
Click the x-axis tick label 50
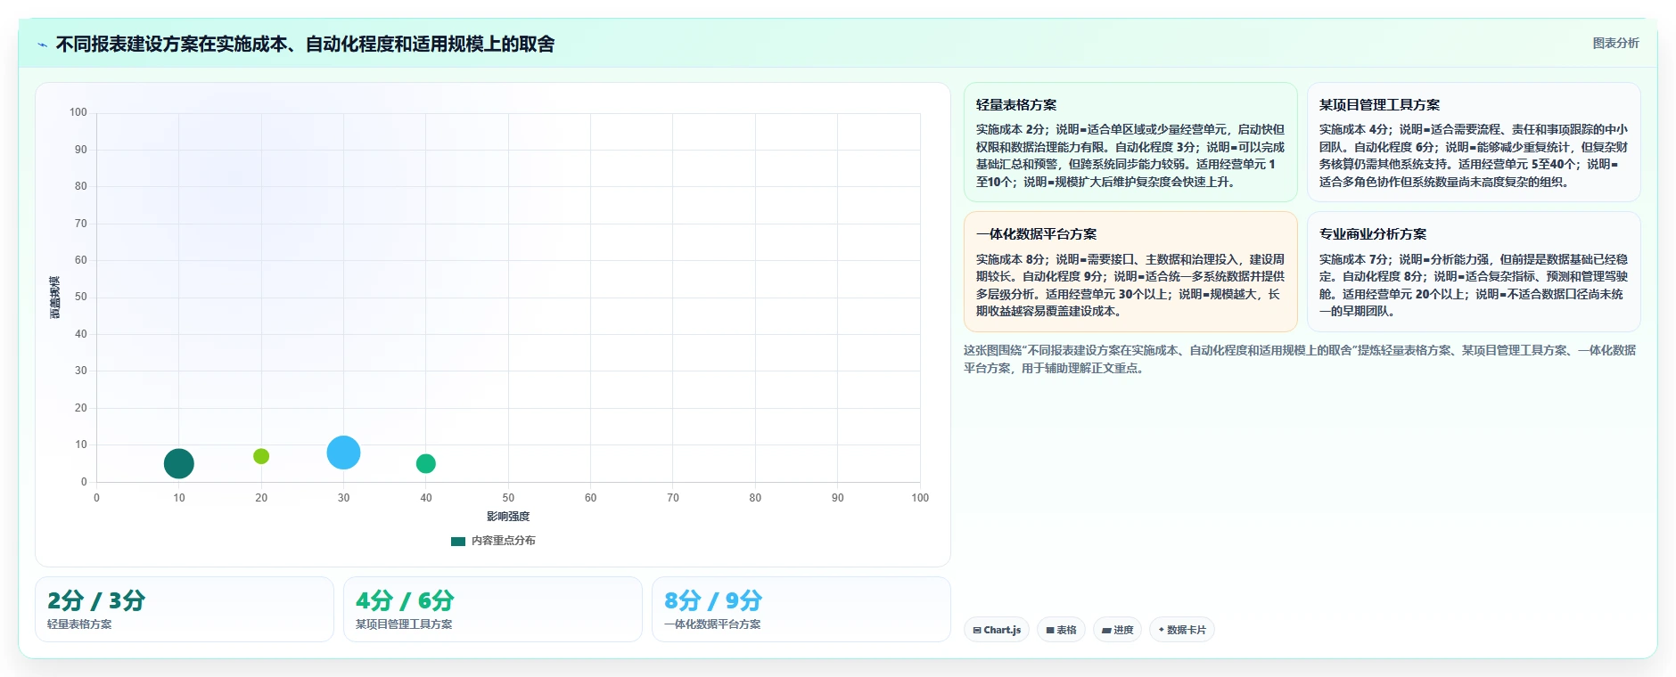tap(508, 498)
